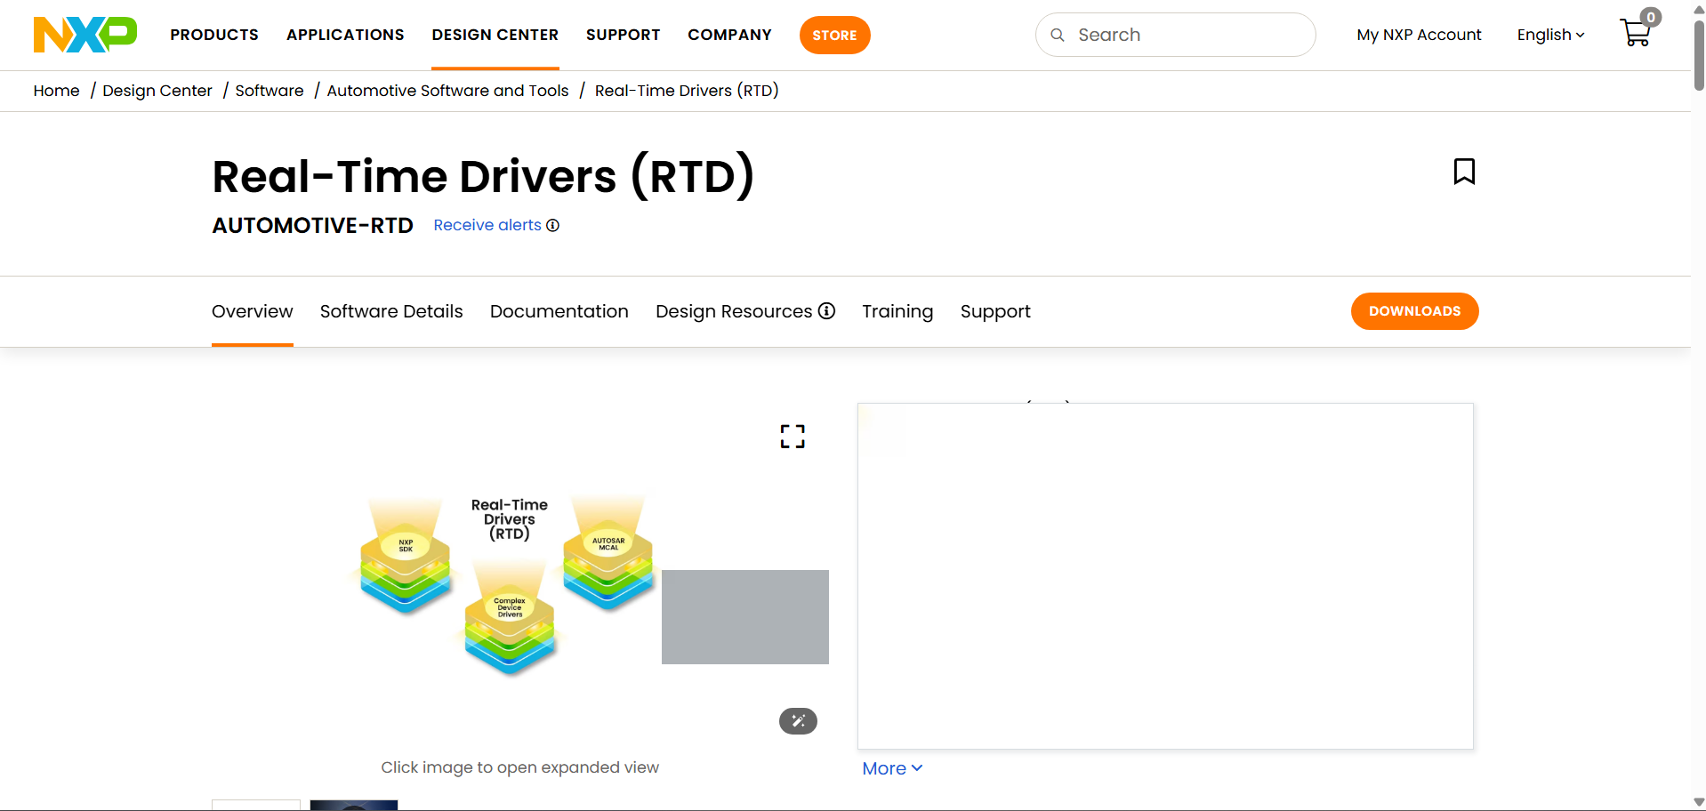The image size is (1706, 811).
Task: Switch to the Training tab
Action: click(x=897, y=311)
